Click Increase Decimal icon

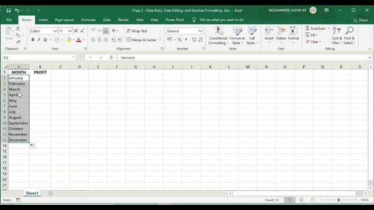(x=194, y=40)
